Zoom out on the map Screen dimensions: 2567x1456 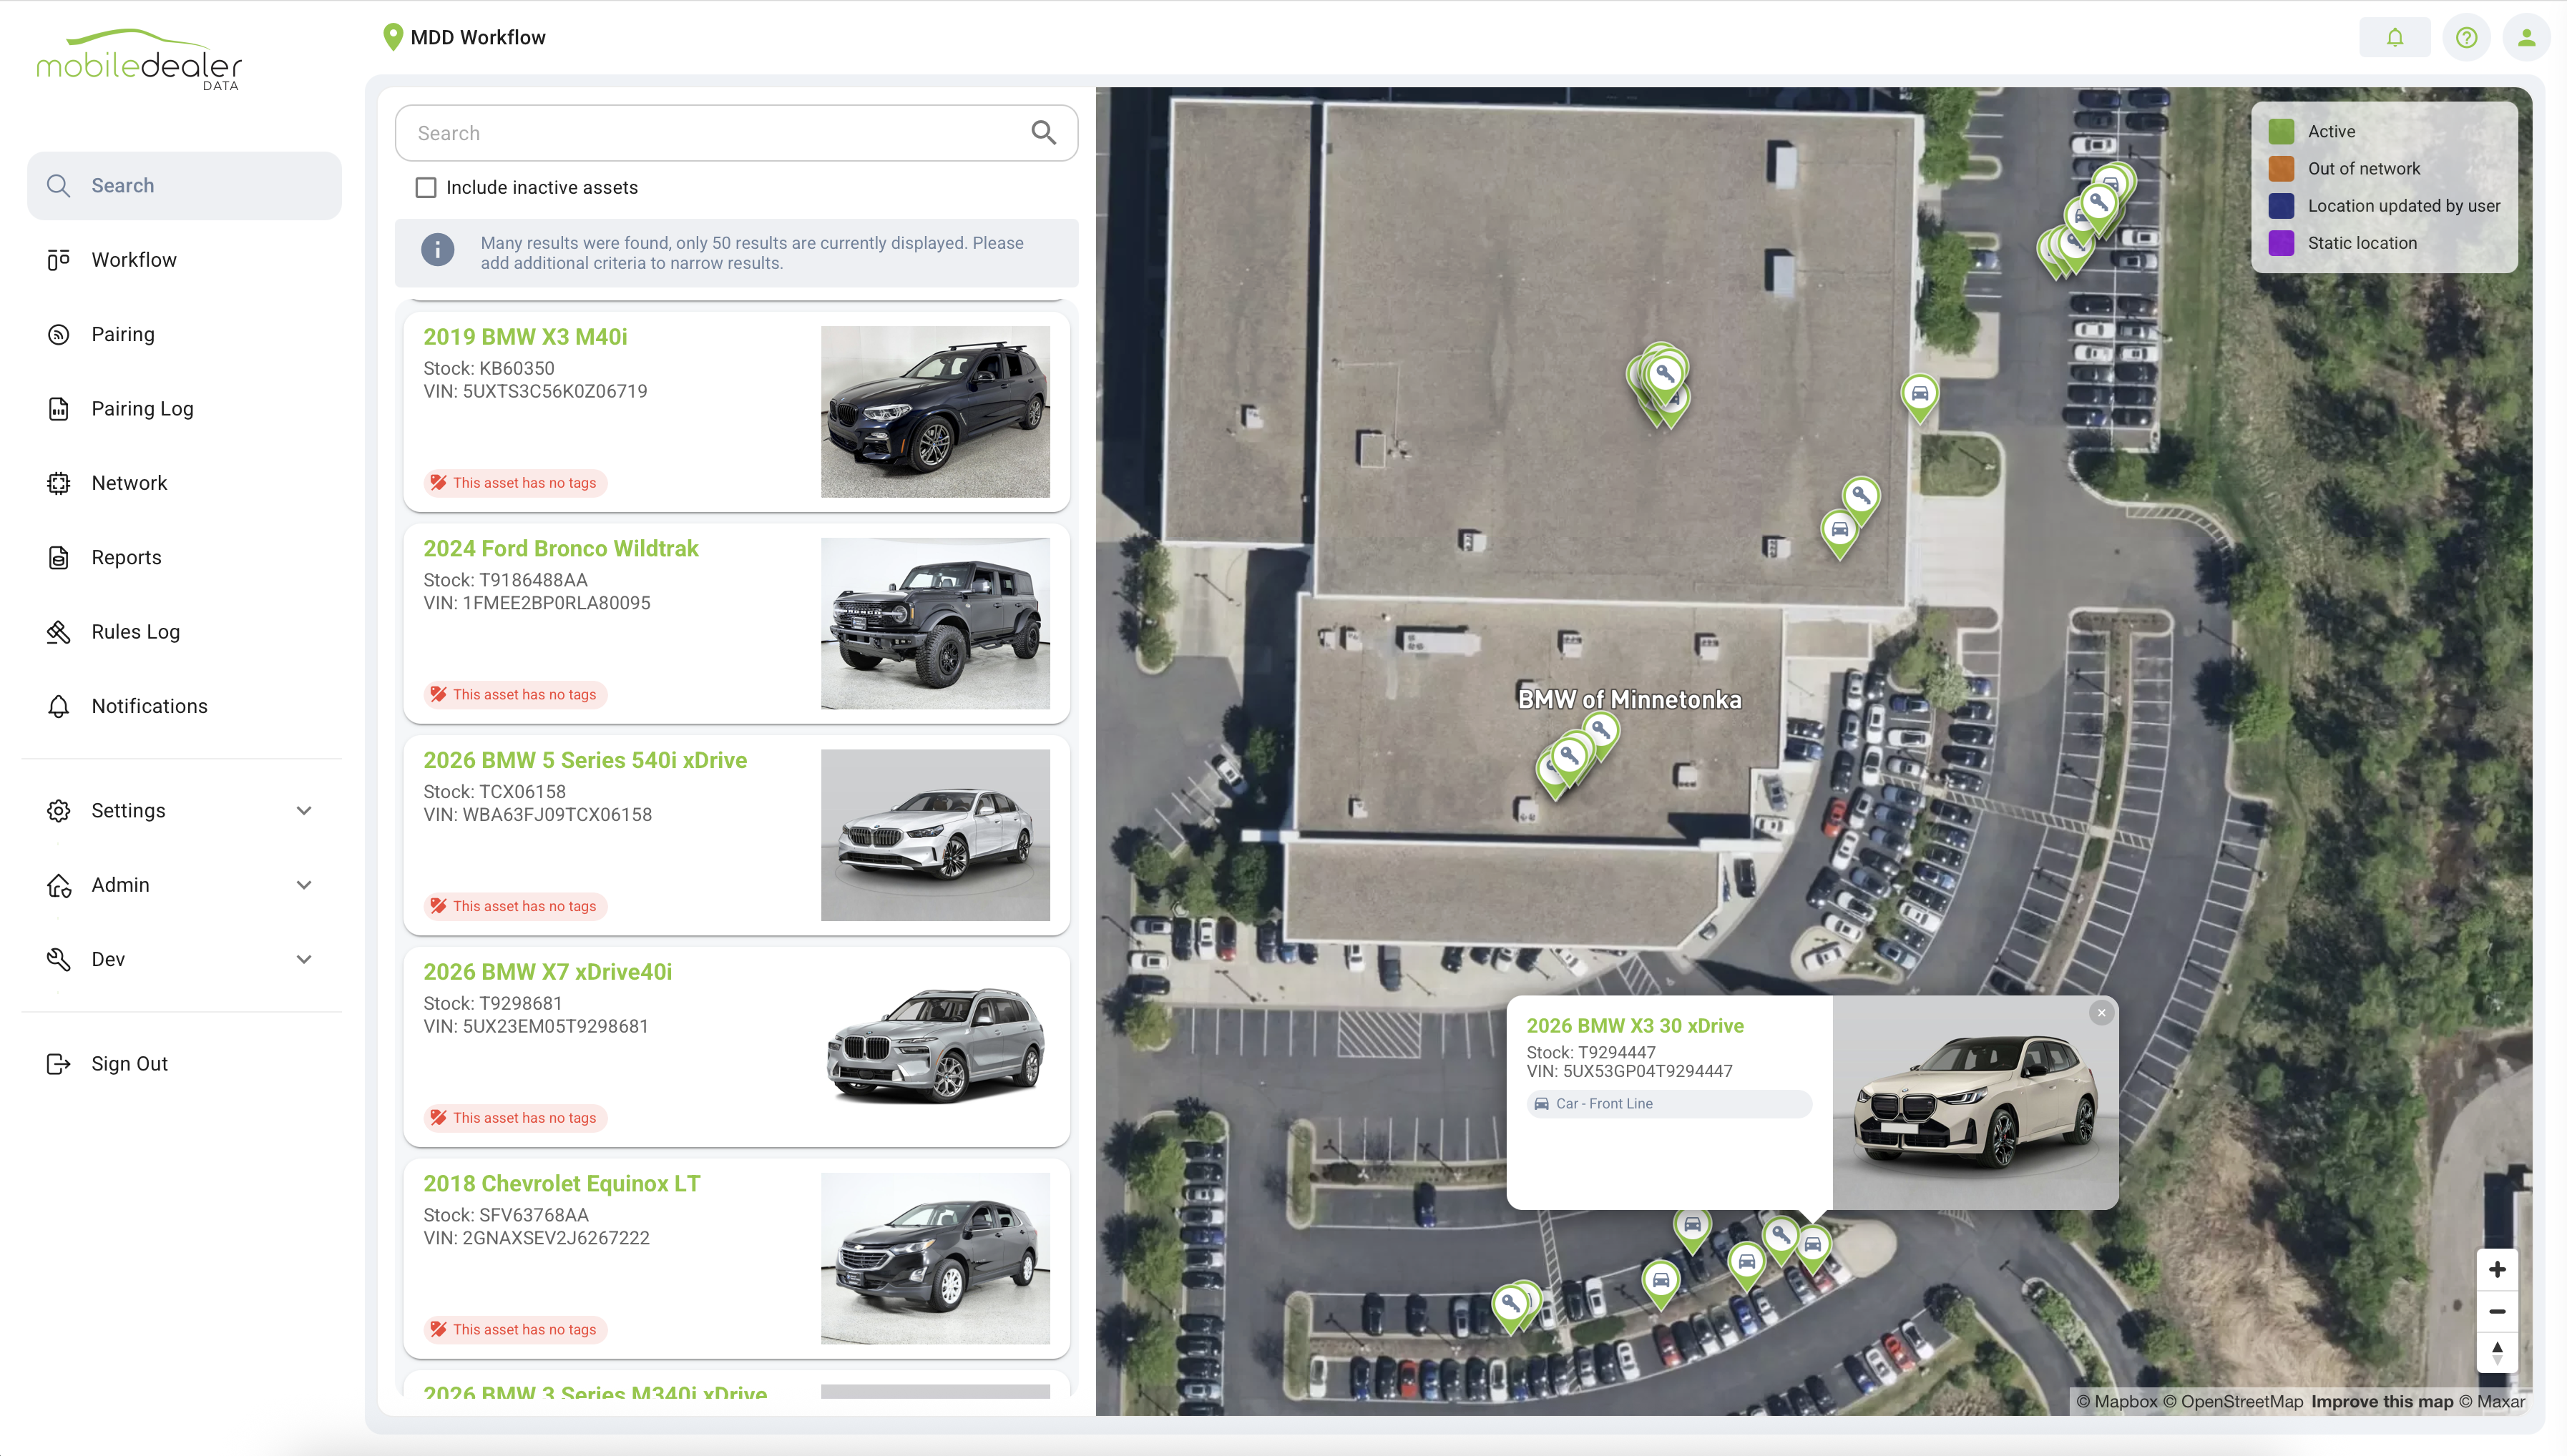[x=2497, y=1311]
